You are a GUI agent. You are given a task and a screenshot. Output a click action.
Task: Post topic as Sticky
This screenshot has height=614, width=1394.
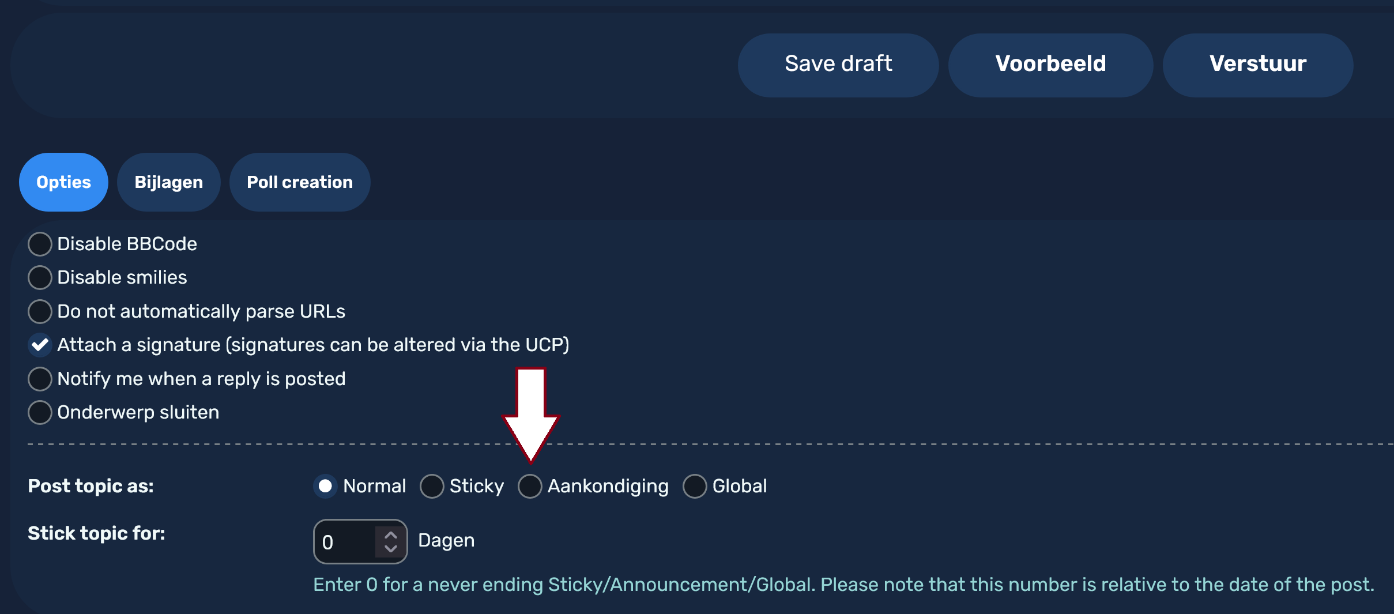click(431, 485)
